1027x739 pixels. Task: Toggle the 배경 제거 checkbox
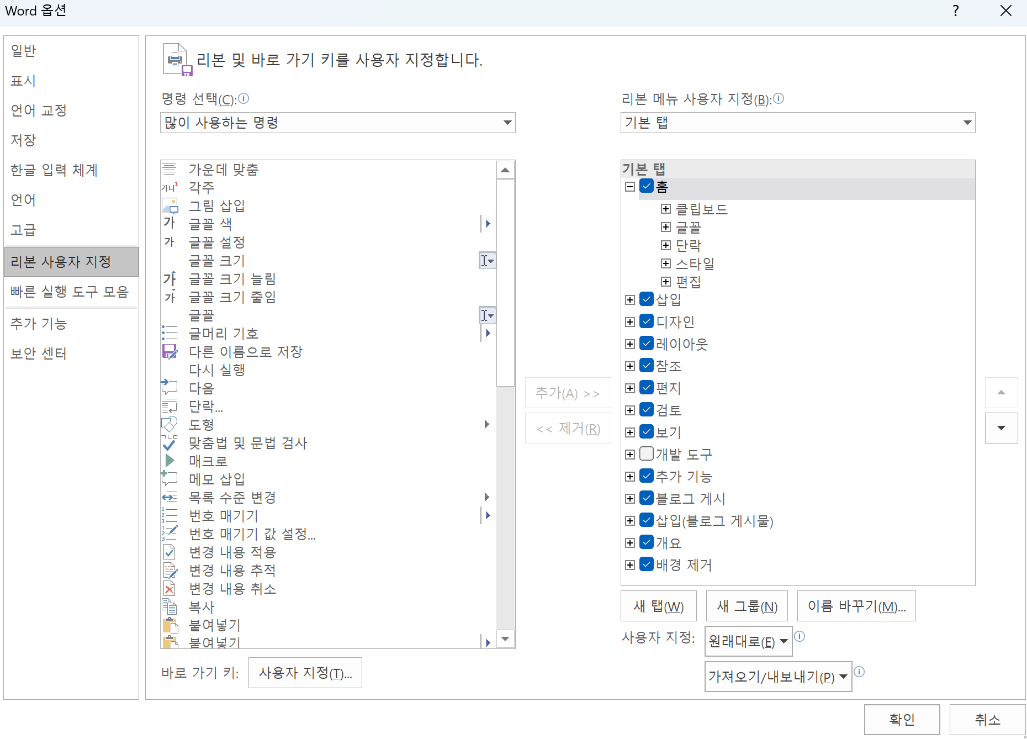coord(647,564)
